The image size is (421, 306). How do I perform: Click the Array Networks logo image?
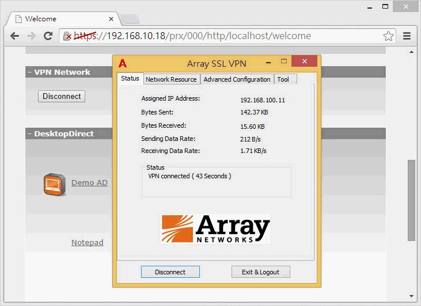click(x=215, y=229)
